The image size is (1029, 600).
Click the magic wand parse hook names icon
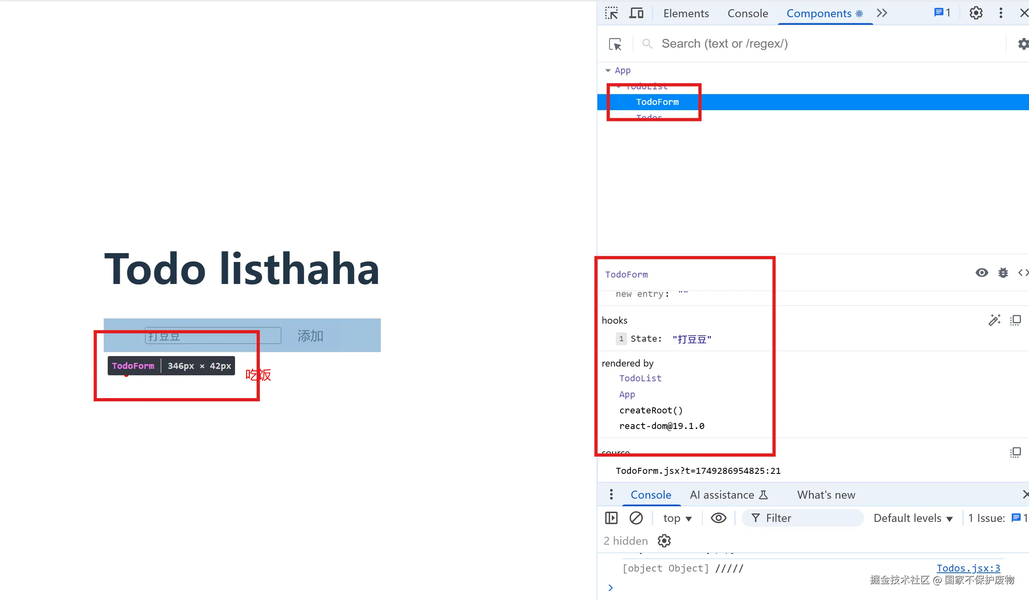tap(994, 320)
